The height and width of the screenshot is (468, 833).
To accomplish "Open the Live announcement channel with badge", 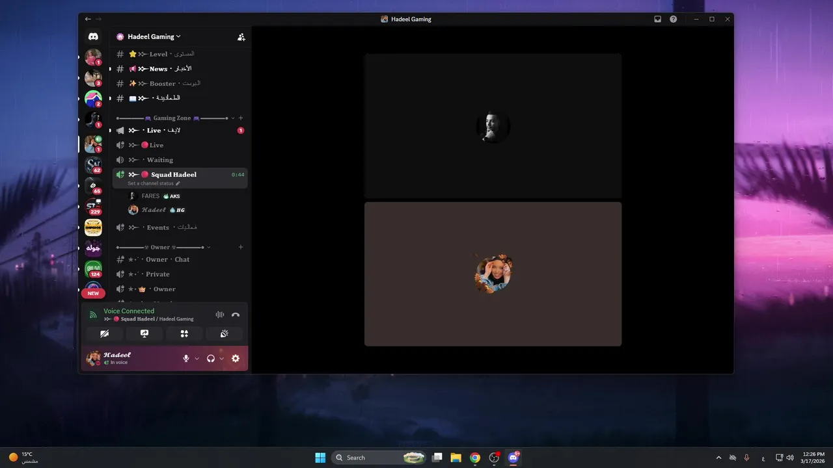I will (180, 131).
